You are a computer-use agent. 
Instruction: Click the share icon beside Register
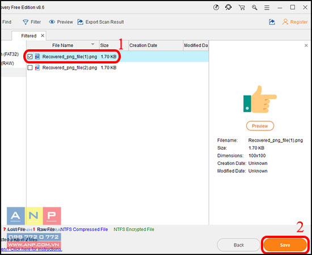point(272,22)
